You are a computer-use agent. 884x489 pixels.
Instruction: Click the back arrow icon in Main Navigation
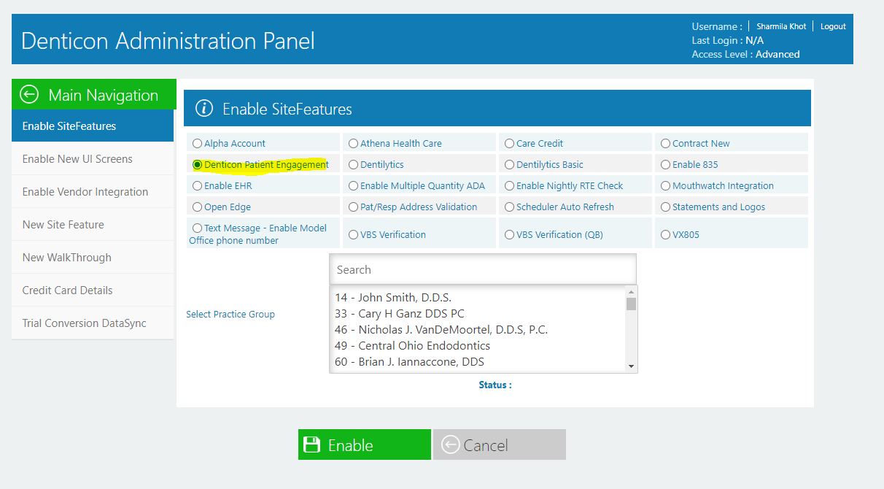click(x=29, y=95)
